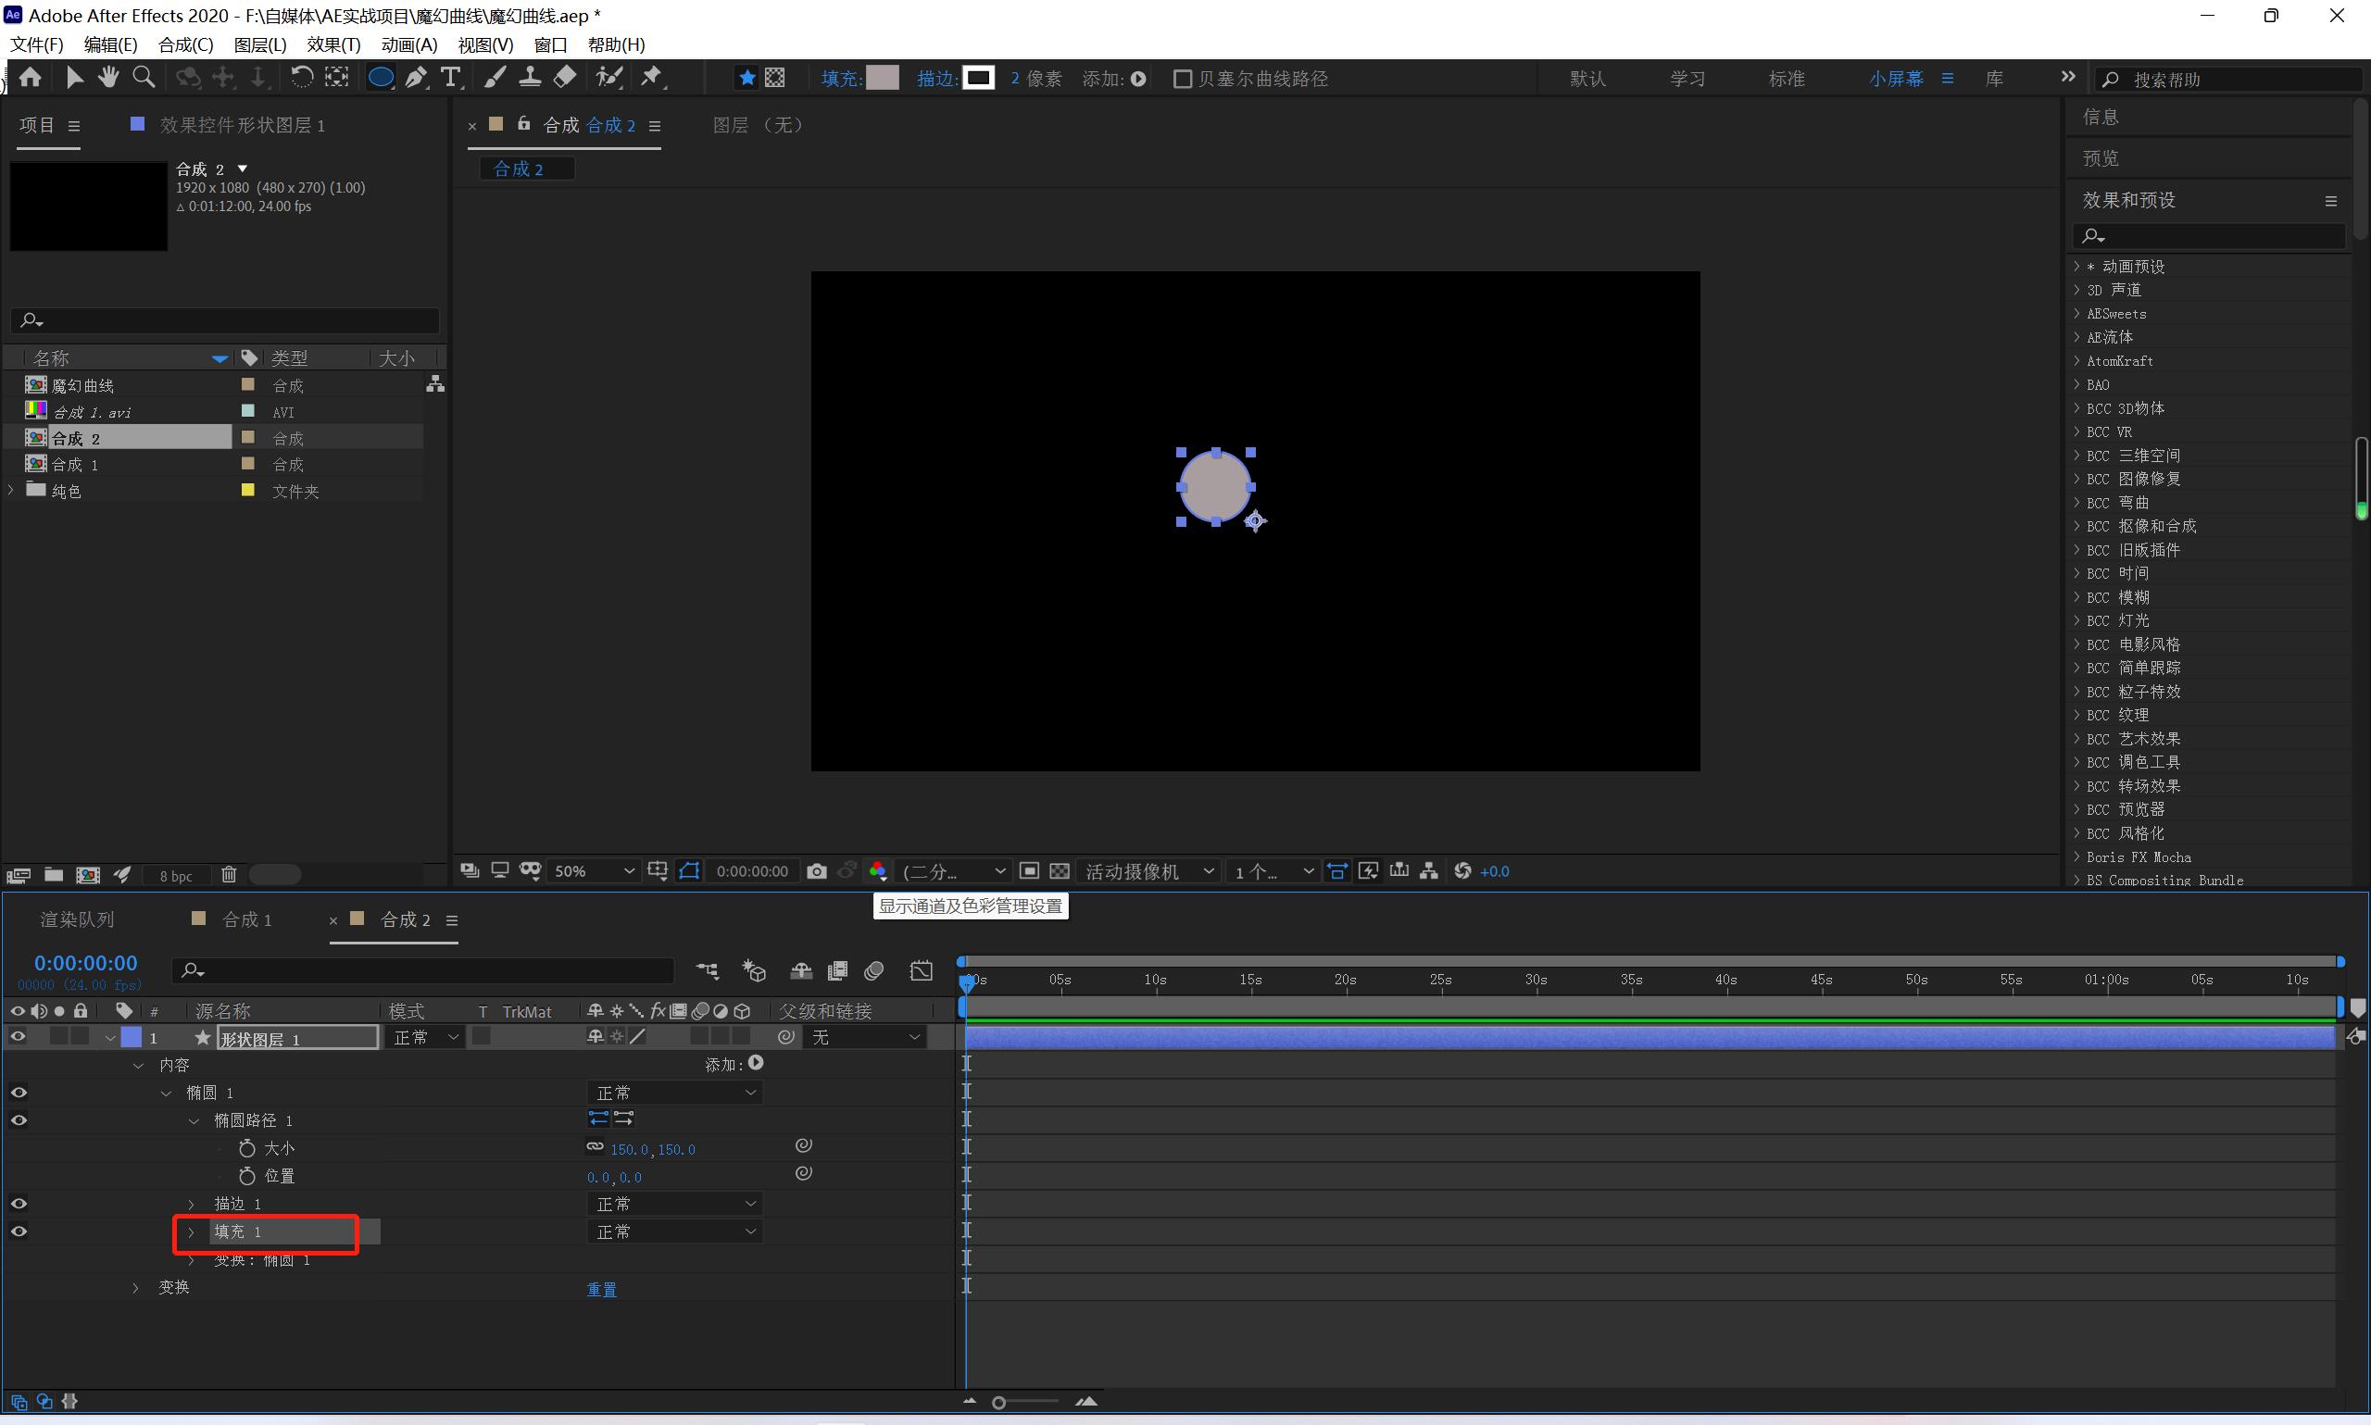This screenshot has height=1425, width=2371.
Task: Select the Type text tool
Action: click(450, 78)
